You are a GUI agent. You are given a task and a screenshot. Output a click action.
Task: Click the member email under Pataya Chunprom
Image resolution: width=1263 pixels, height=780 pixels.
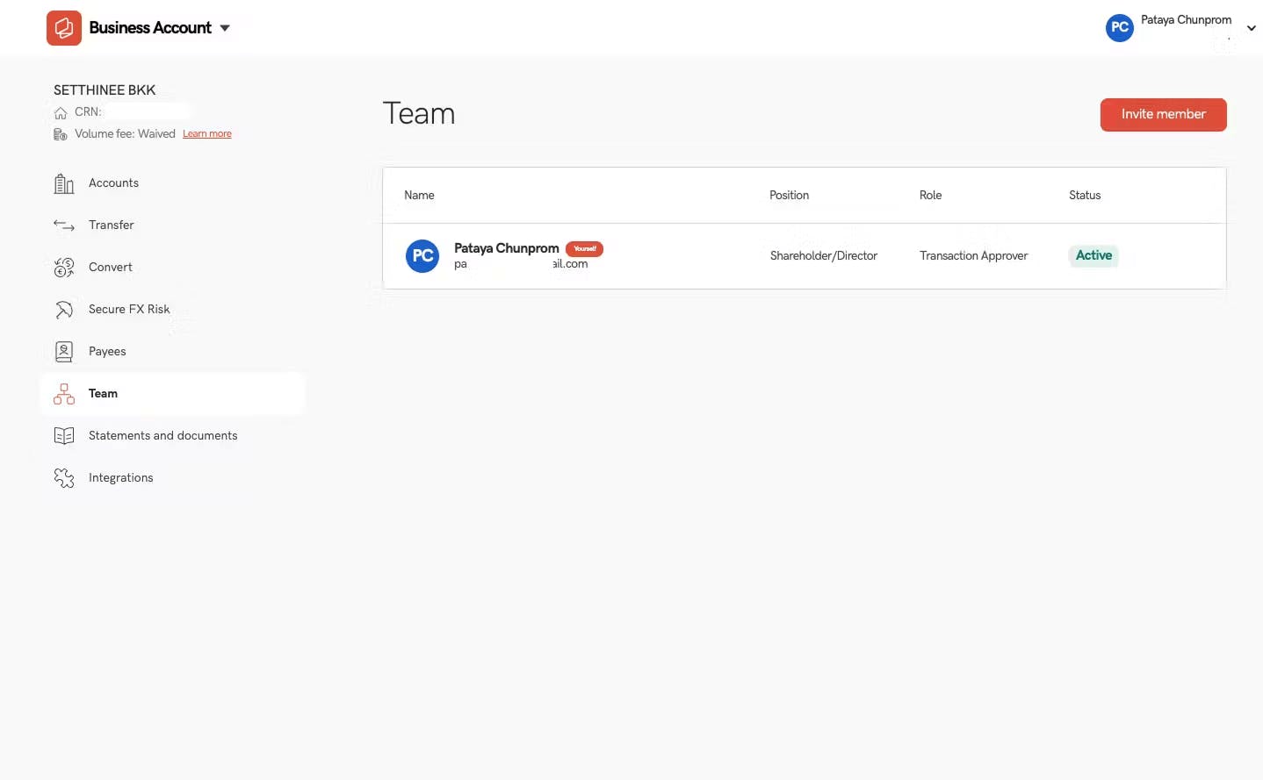[x=521, y=264]
